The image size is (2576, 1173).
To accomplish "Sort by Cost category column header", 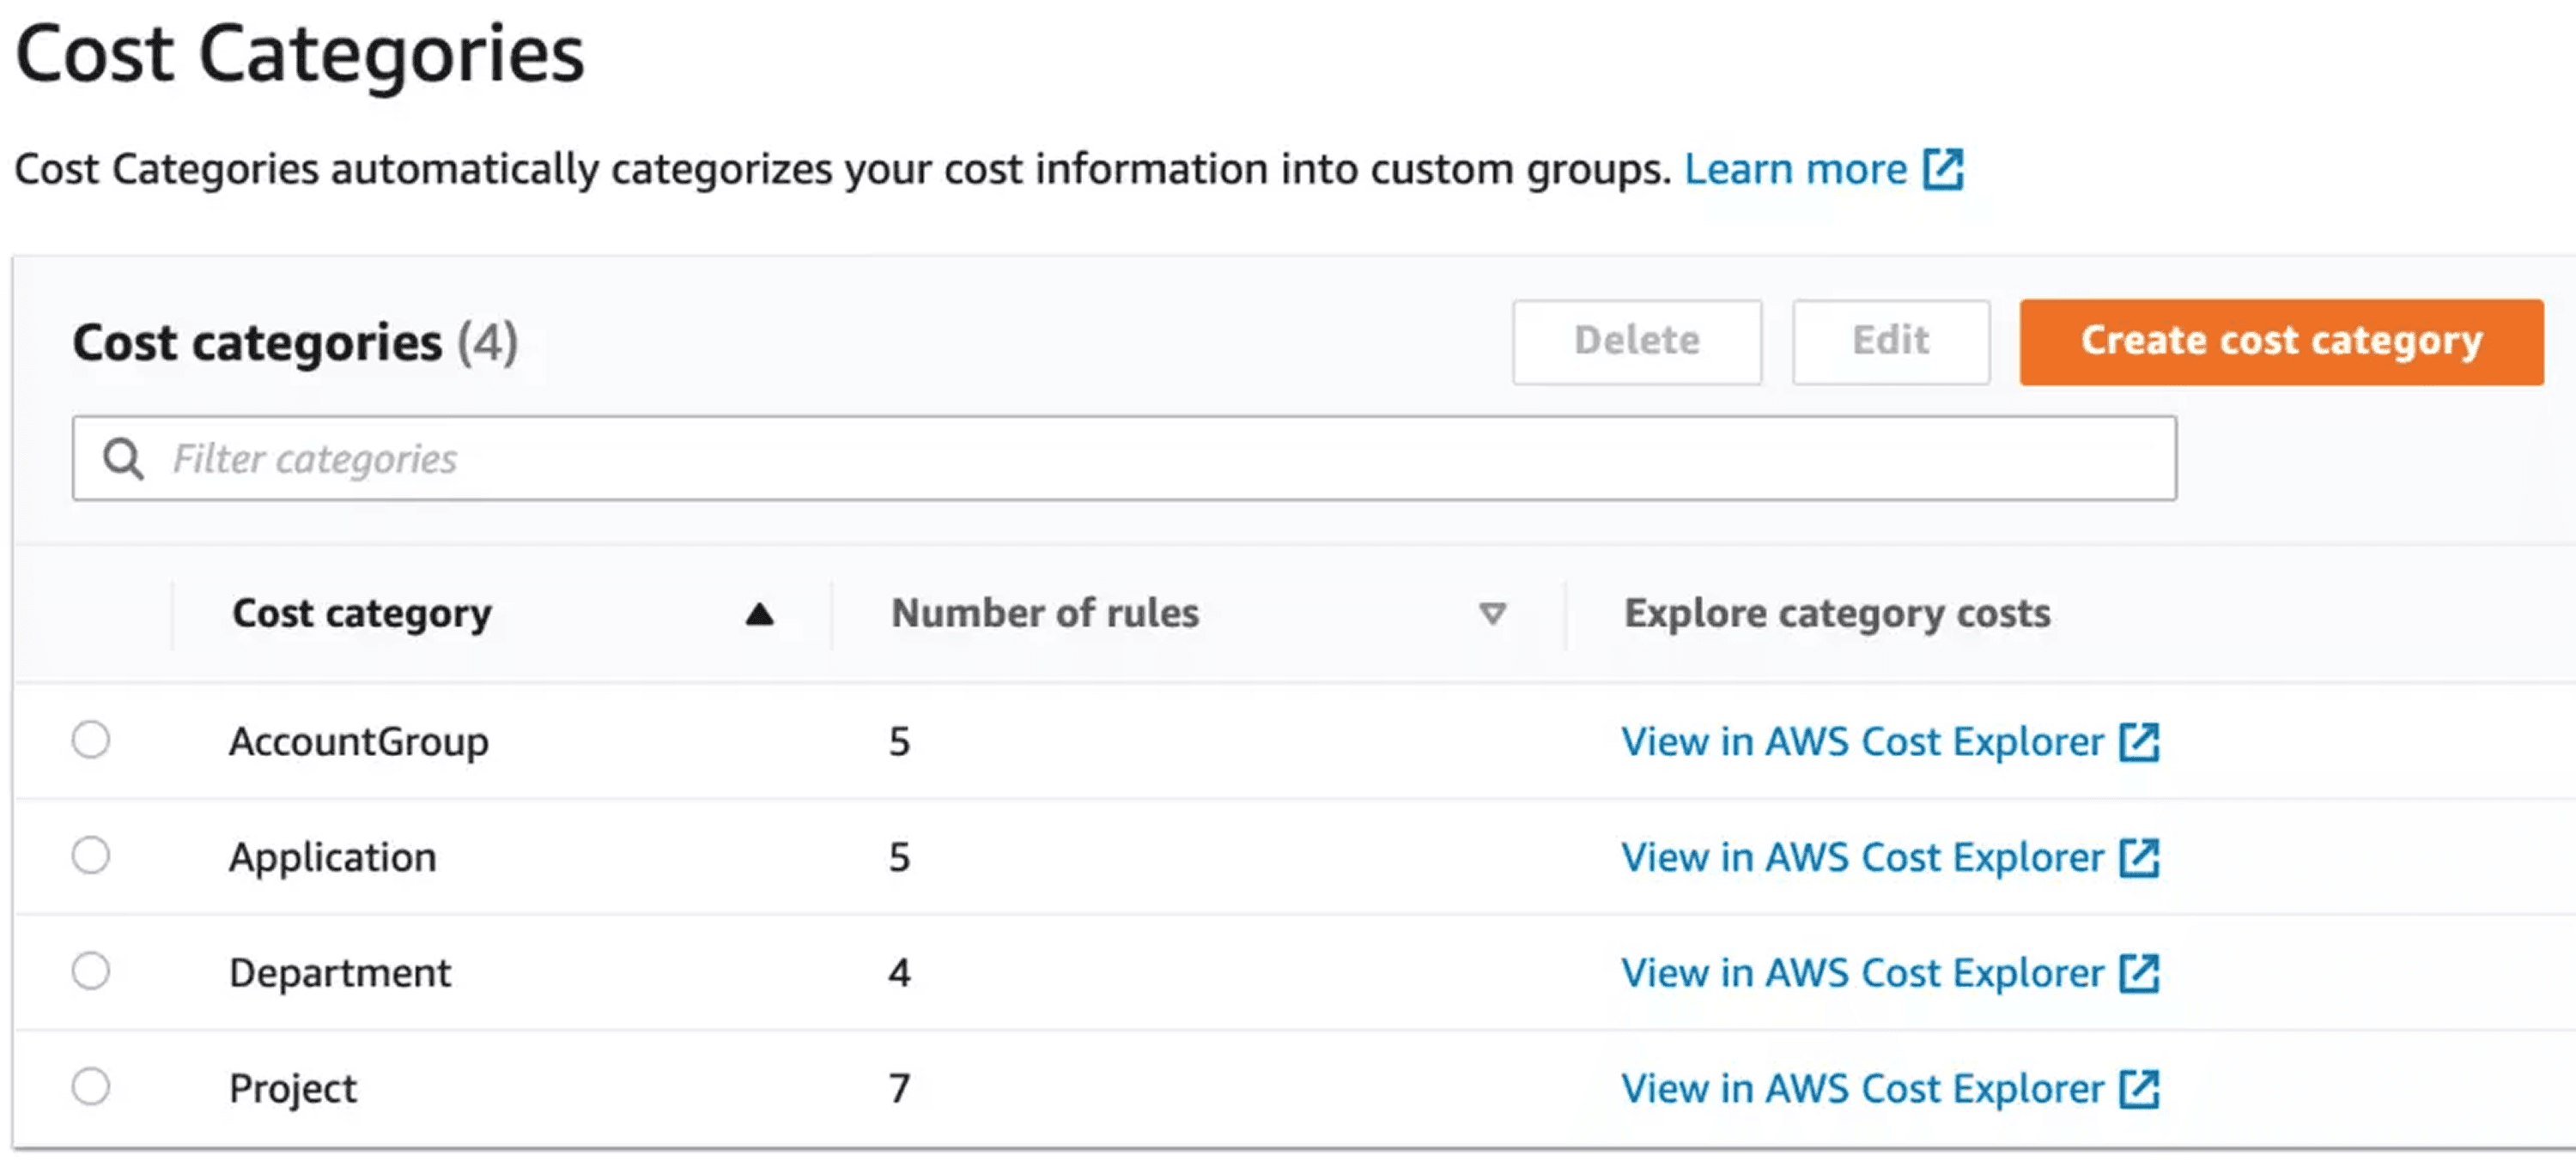I will tap(362, 614).
